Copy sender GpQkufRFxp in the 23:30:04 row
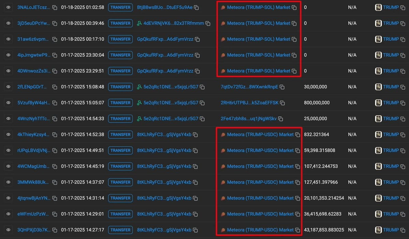 click(197, 55)
